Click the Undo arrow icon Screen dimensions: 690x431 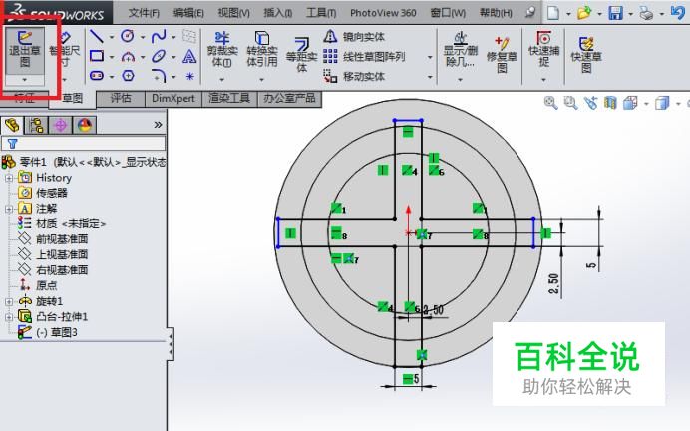(x=678, y=12)
